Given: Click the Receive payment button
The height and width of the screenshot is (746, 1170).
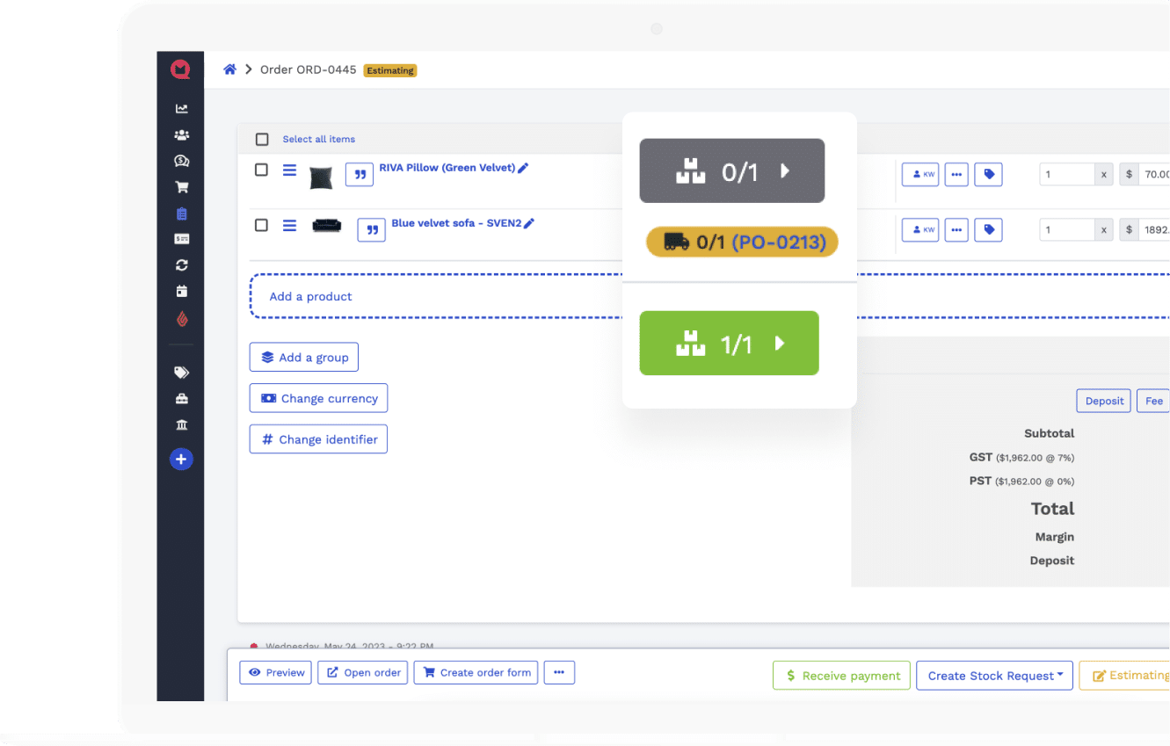Looking at the screenshot, I should coord(841,675).
